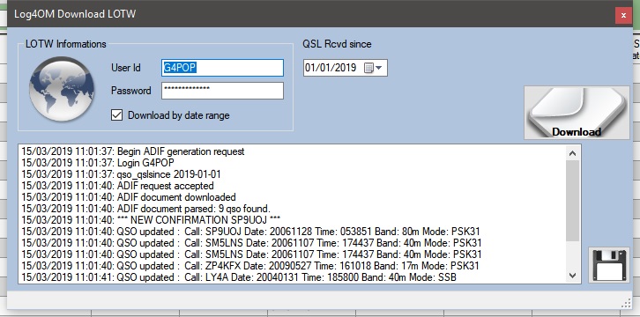The height and width of the screenshot is (317, 640).
Task: Select the QSO updated ZP4KFX 17m log line
Action: coord(250,266)
